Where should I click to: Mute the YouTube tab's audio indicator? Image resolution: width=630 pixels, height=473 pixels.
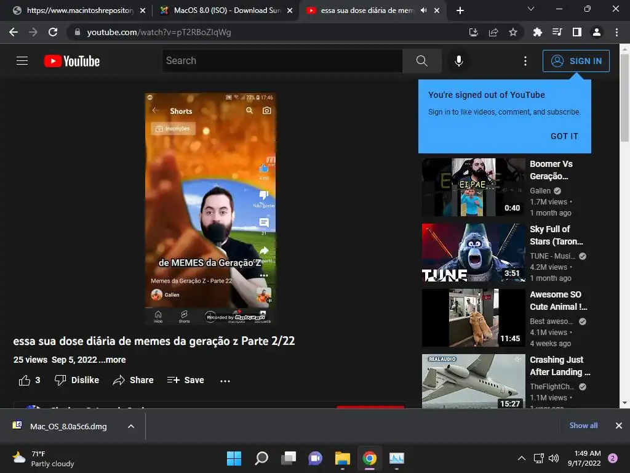[423, 10]
